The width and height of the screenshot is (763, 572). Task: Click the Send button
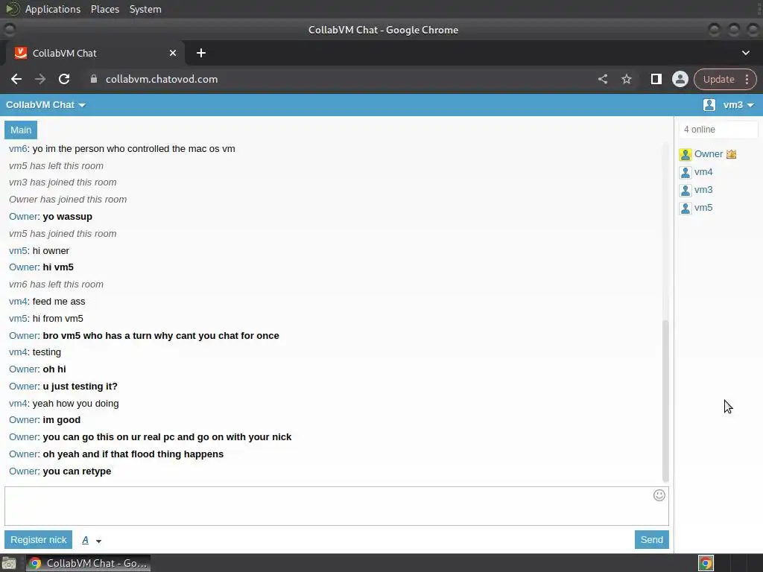[651, 539]
